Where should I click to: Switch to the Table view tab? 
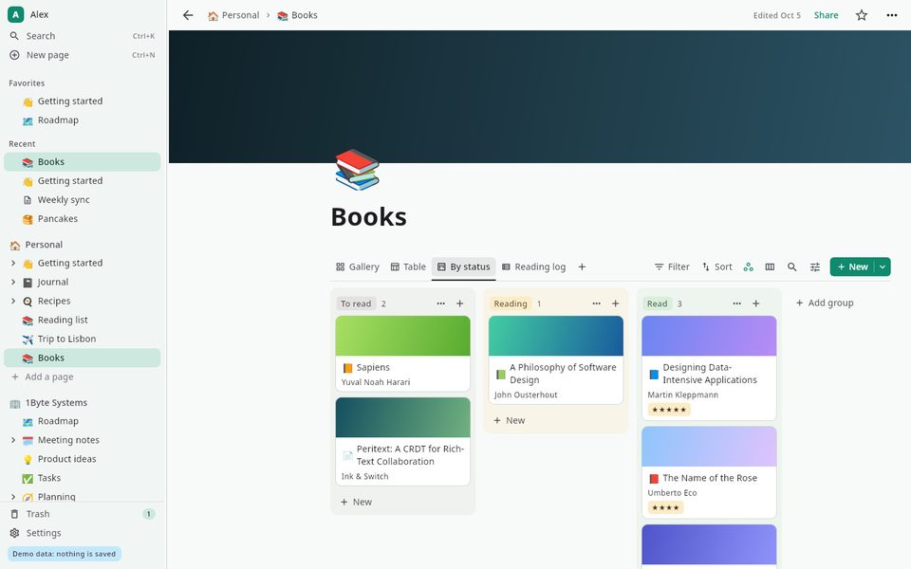(x=408, y=267)
